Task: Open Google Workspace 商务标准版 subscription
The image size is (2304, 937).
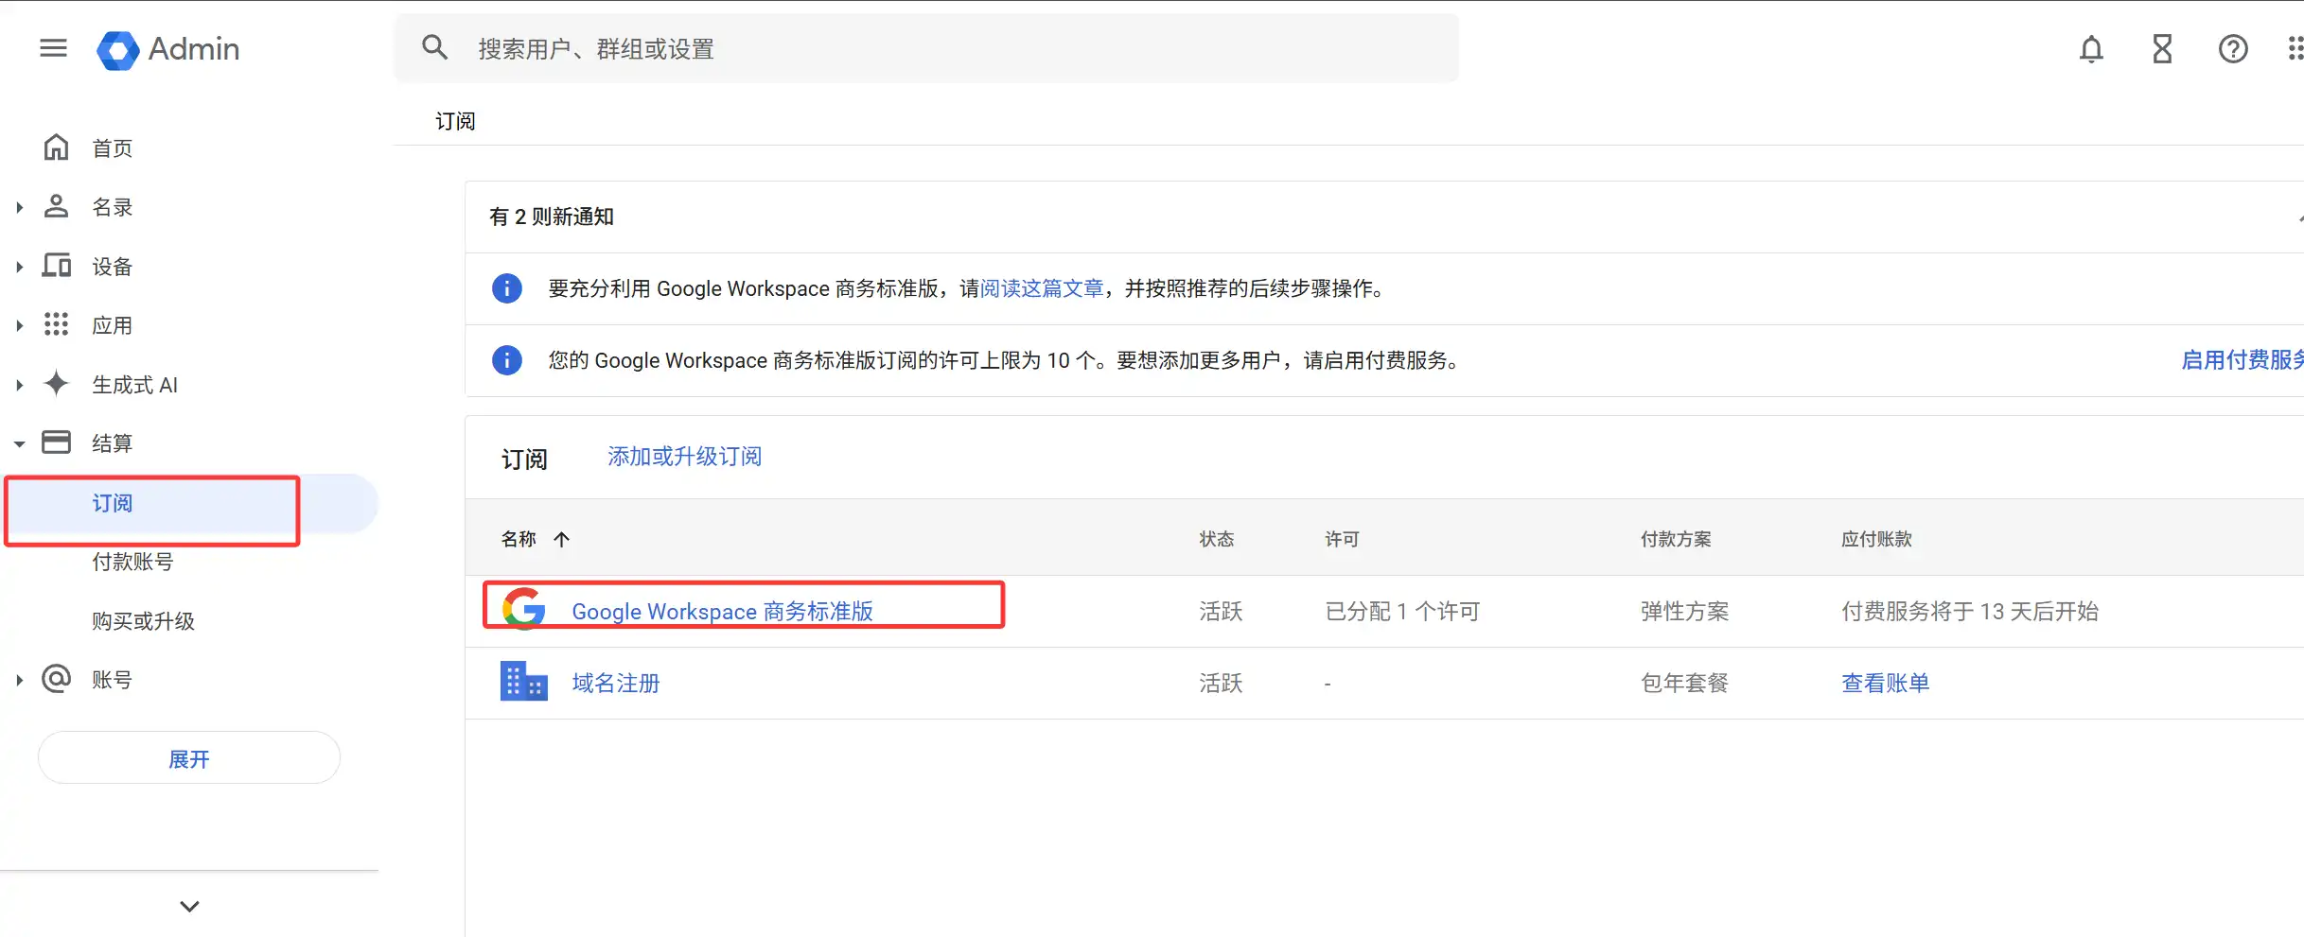Action: [x=722, y=612]
